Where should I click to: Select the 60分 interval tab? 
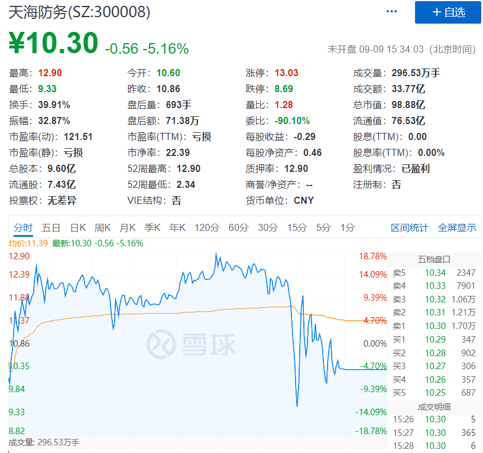239,228
